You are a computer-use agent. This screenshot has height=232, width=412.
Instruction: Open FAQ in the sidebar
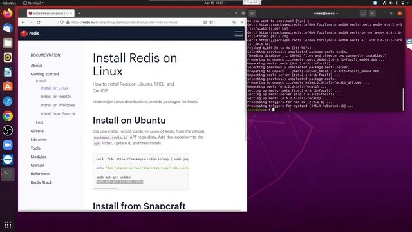pyautogui.click(x=39, y=122)
